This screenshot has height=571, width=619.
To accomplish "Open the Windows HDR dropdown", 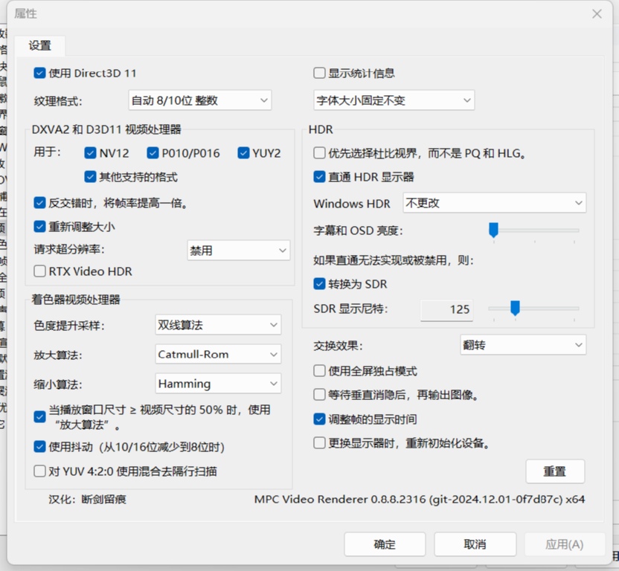I will coord(494,203).
